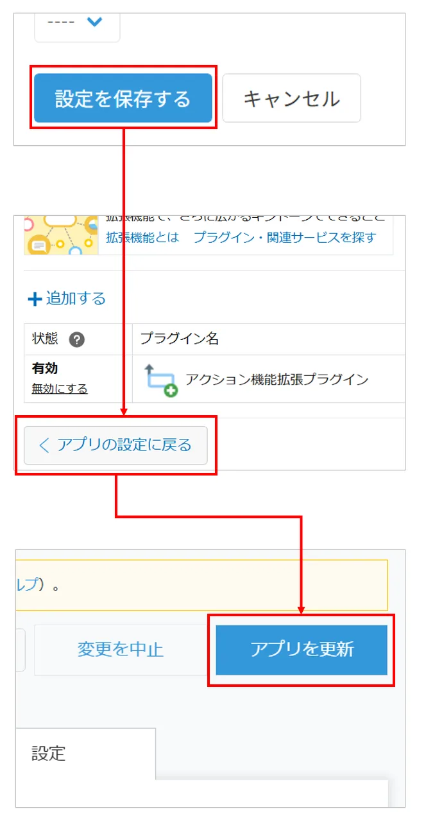Click the 有効 status text
The height and width of the screenshot is (827, 426).
coord(45,368)
